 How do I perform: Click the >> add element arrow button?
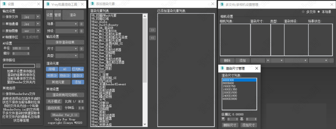coord(152,30)
